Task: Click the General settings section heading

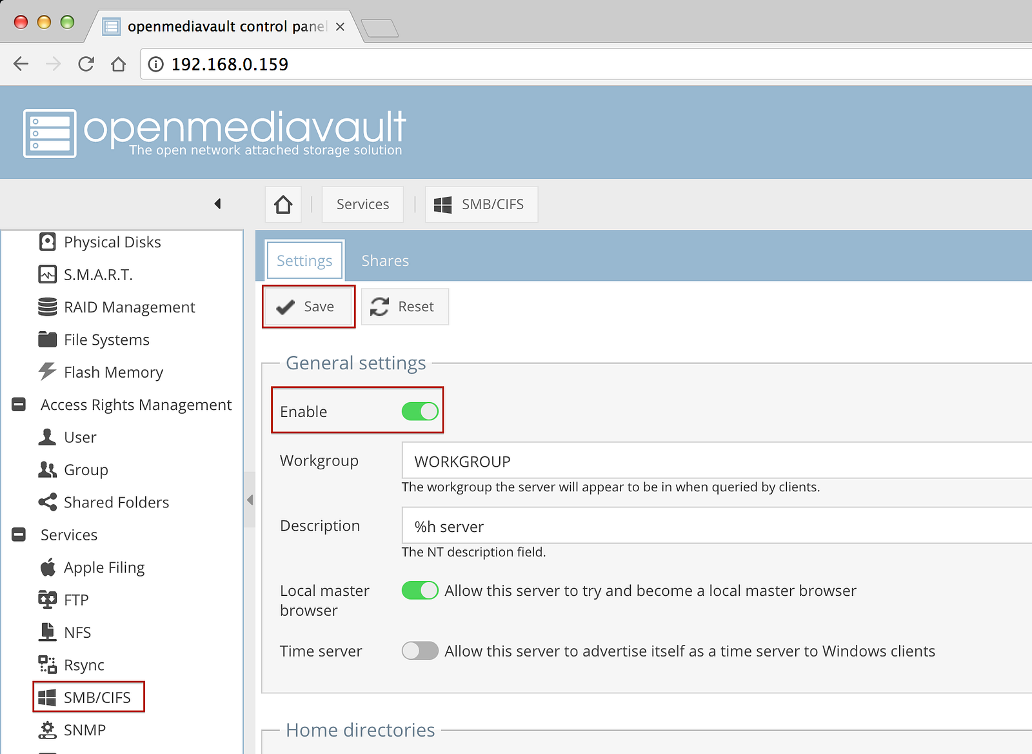Action: tap(356, 363)
